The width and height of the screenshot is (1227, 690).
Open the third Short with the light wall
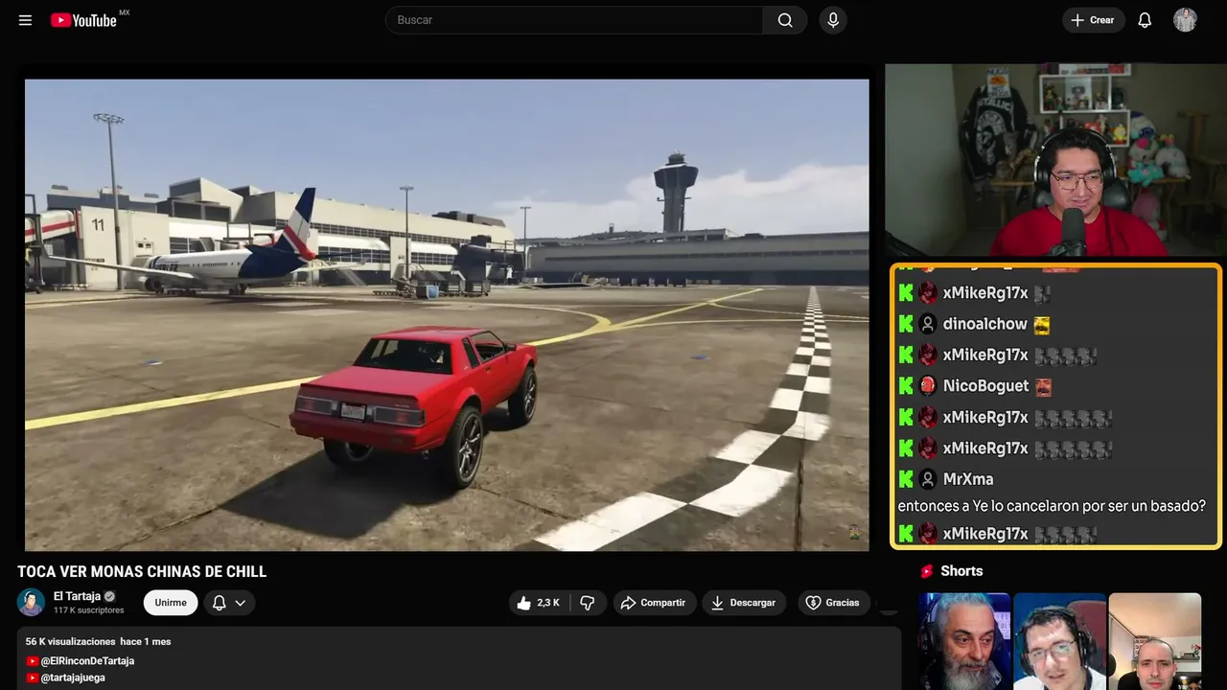[x=1155, y=641]
